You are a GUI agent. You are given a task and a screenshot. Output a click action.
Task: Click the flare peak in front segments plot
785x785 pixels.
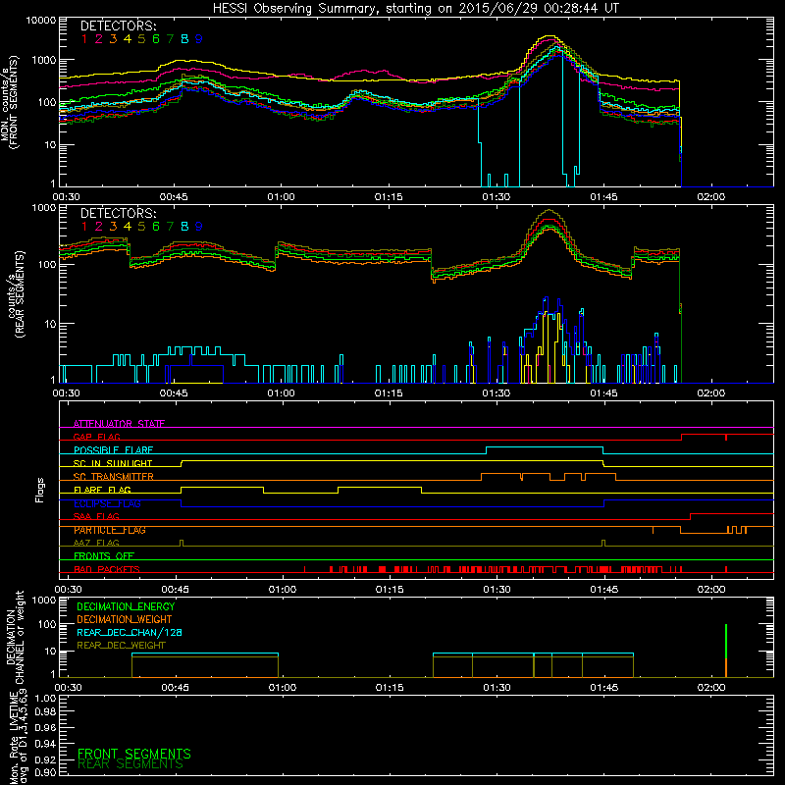coord(549,36)
